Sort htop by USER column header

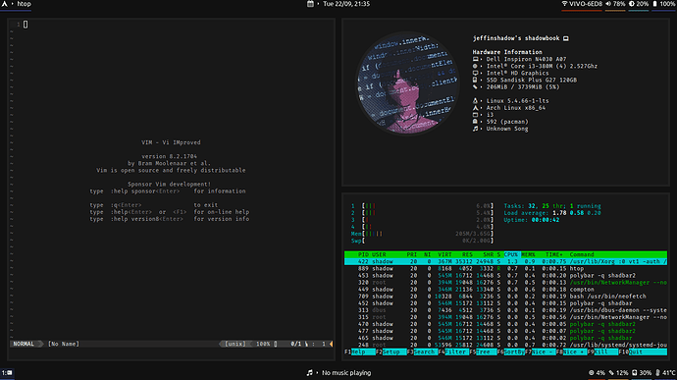(379, 254)
